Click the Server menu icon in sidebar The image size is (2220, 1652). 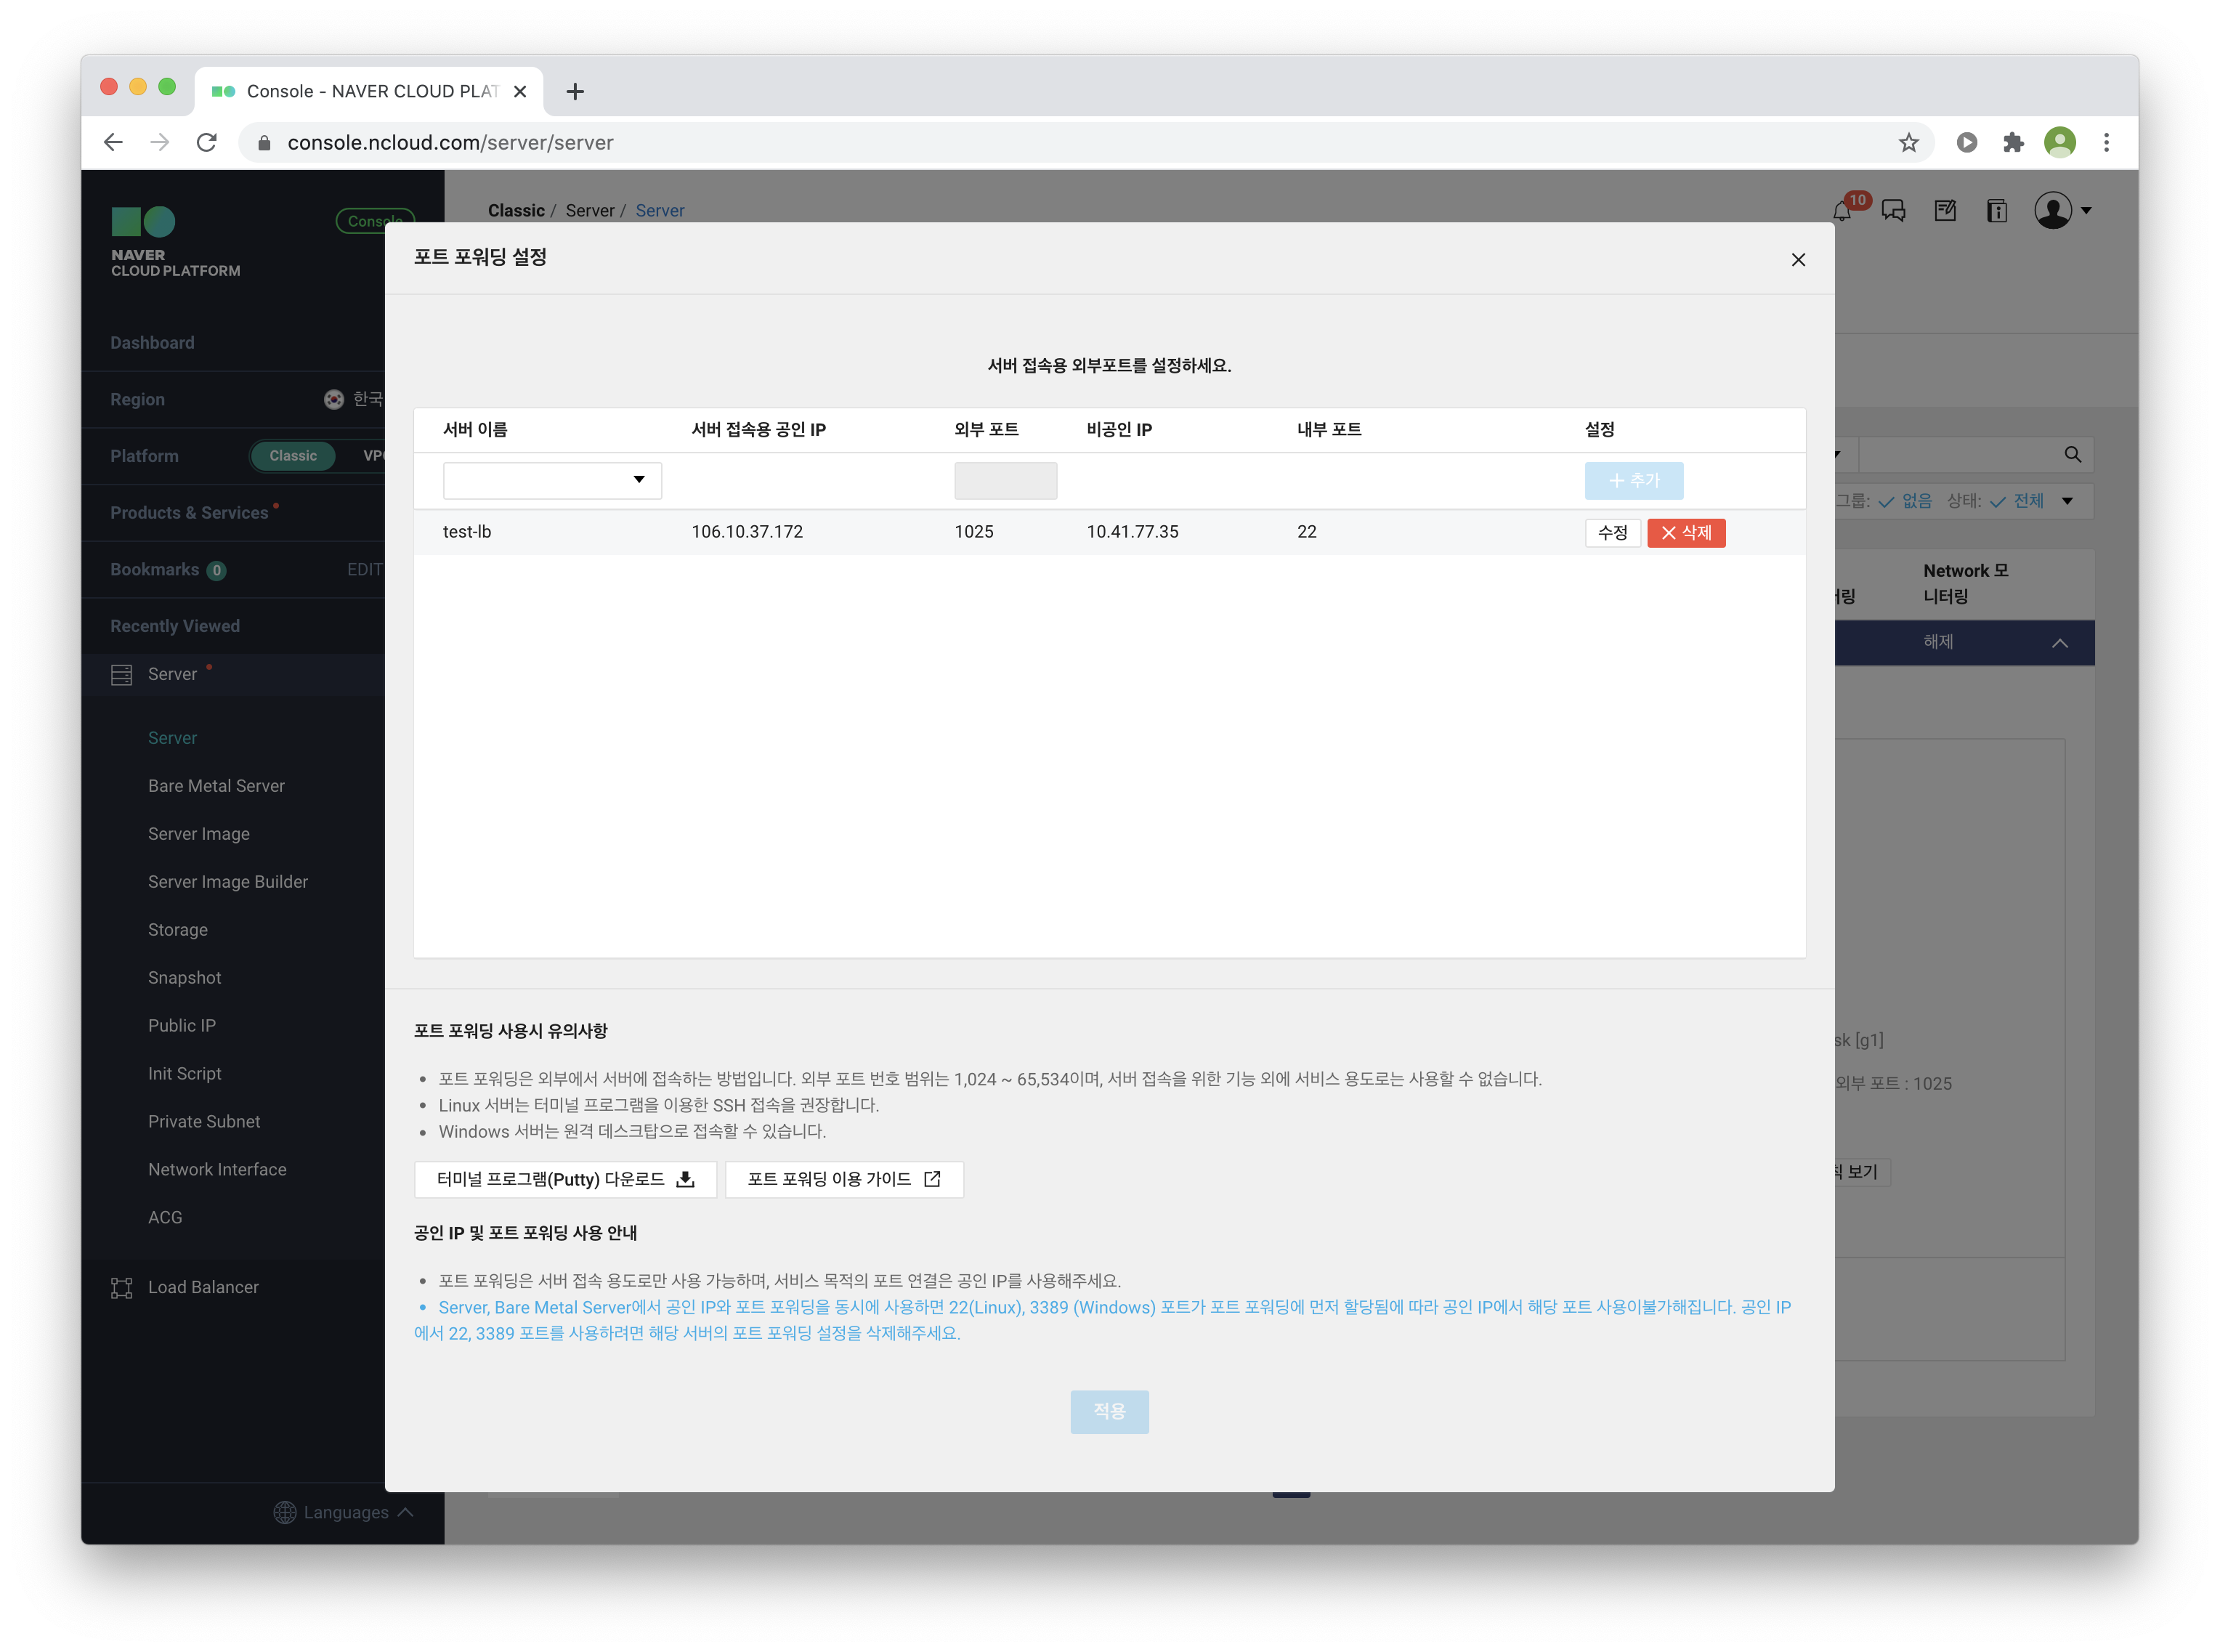pyautogui.click(x=122, y=675)
